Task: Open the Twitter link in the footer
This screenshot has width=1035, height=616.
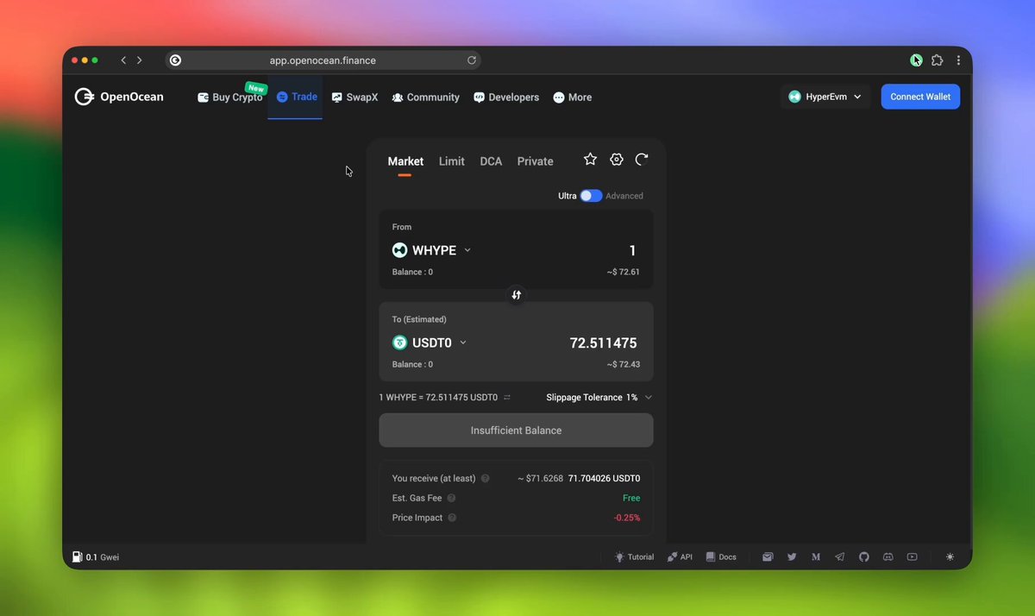Action: click(x=792, y=557)
